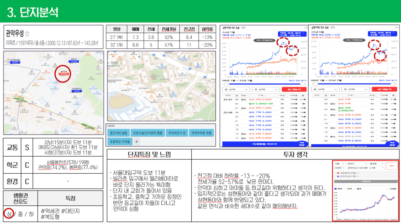The height and width of the screenshot is (224, 401).
Task: Open the 관악구 district dropdown
Action: pos(357,164)
